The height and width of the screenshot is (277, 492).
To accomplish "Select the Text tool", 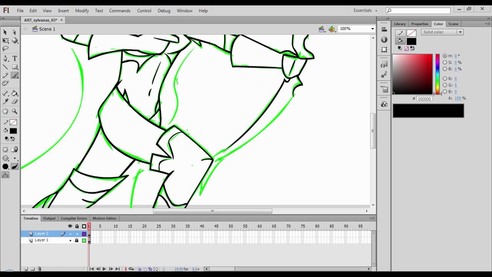I will (x=15, y=58).
